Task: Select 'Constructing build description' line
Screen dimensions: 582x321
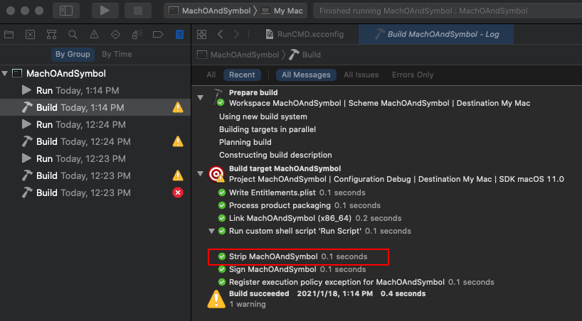Action: (x=275, y=155)
